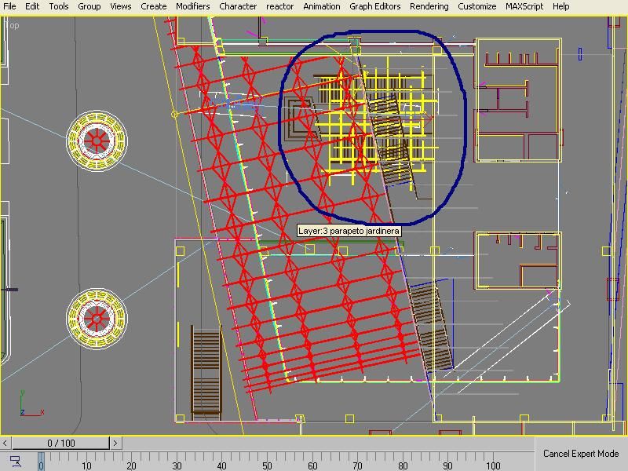
Task: Open the Modifiers menu
Action: coord(192,6)
